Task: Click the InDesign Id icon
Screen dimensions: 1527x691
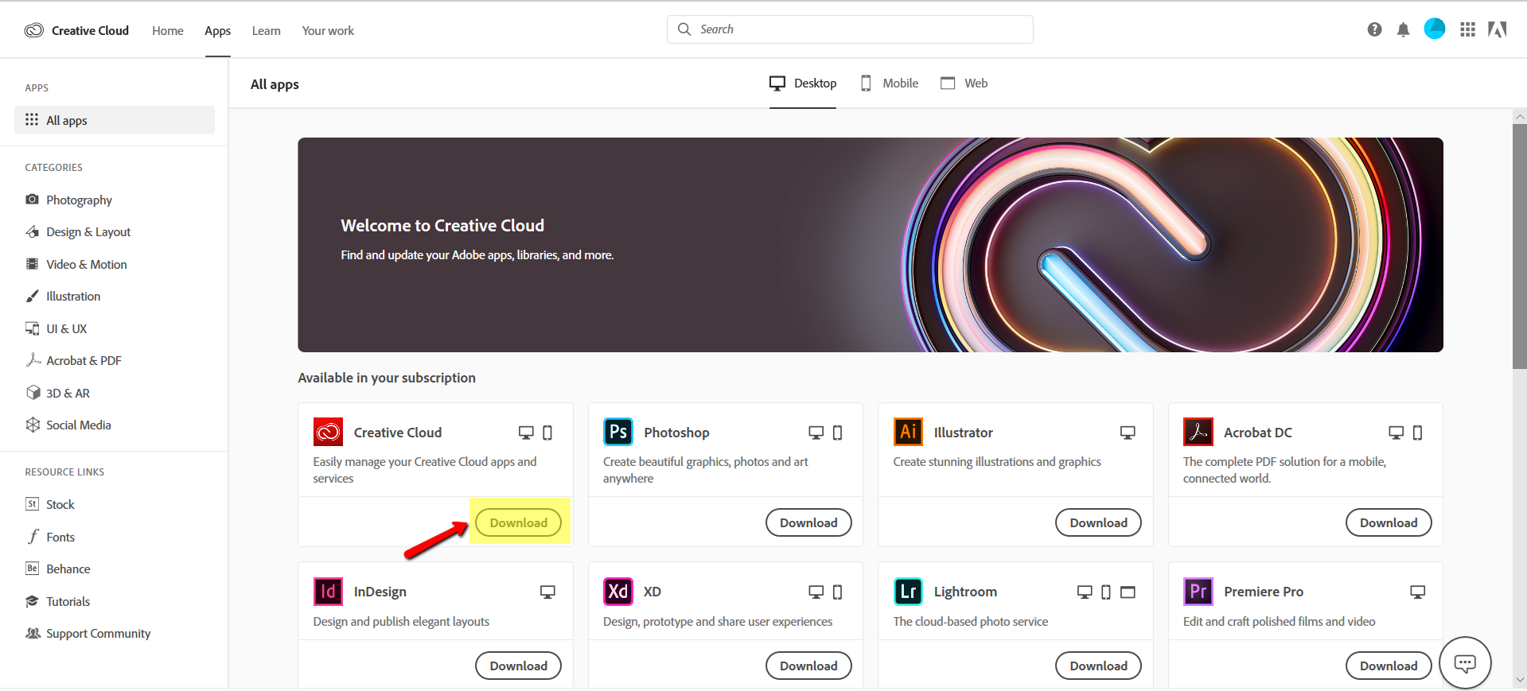Action: coord(328,591)
